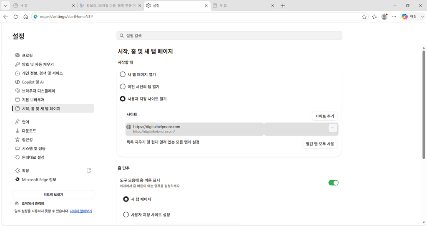Open the home page via house icon
Viewport: 427px width, 226px height.
[25, 17]
